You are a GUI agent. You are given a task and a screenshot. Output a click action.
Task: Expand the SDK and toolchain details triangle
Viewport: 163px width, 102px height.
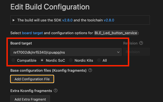click(13, 20)
